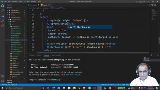Click errors and warnings count in status bar
Screen dimensions: 160x90
coord(14,85)
